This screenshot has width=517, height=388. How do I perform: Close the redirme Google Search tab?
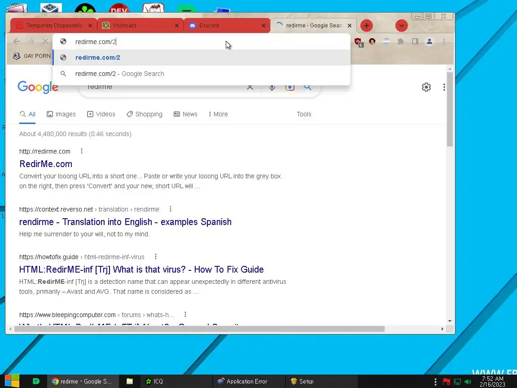(x=350, y=26)
